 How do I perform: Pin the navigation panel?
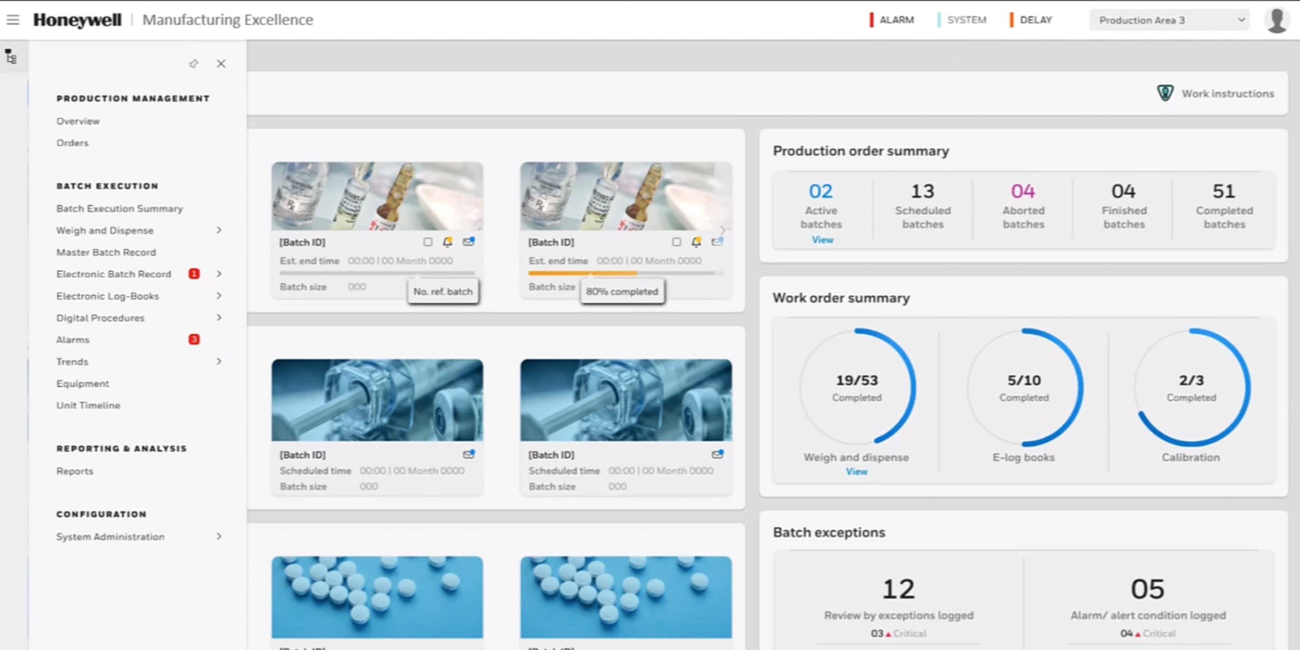pos(193,64)
